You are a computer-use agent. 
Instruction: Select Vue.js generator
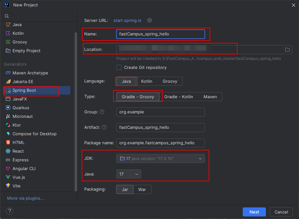coord(37,177)
